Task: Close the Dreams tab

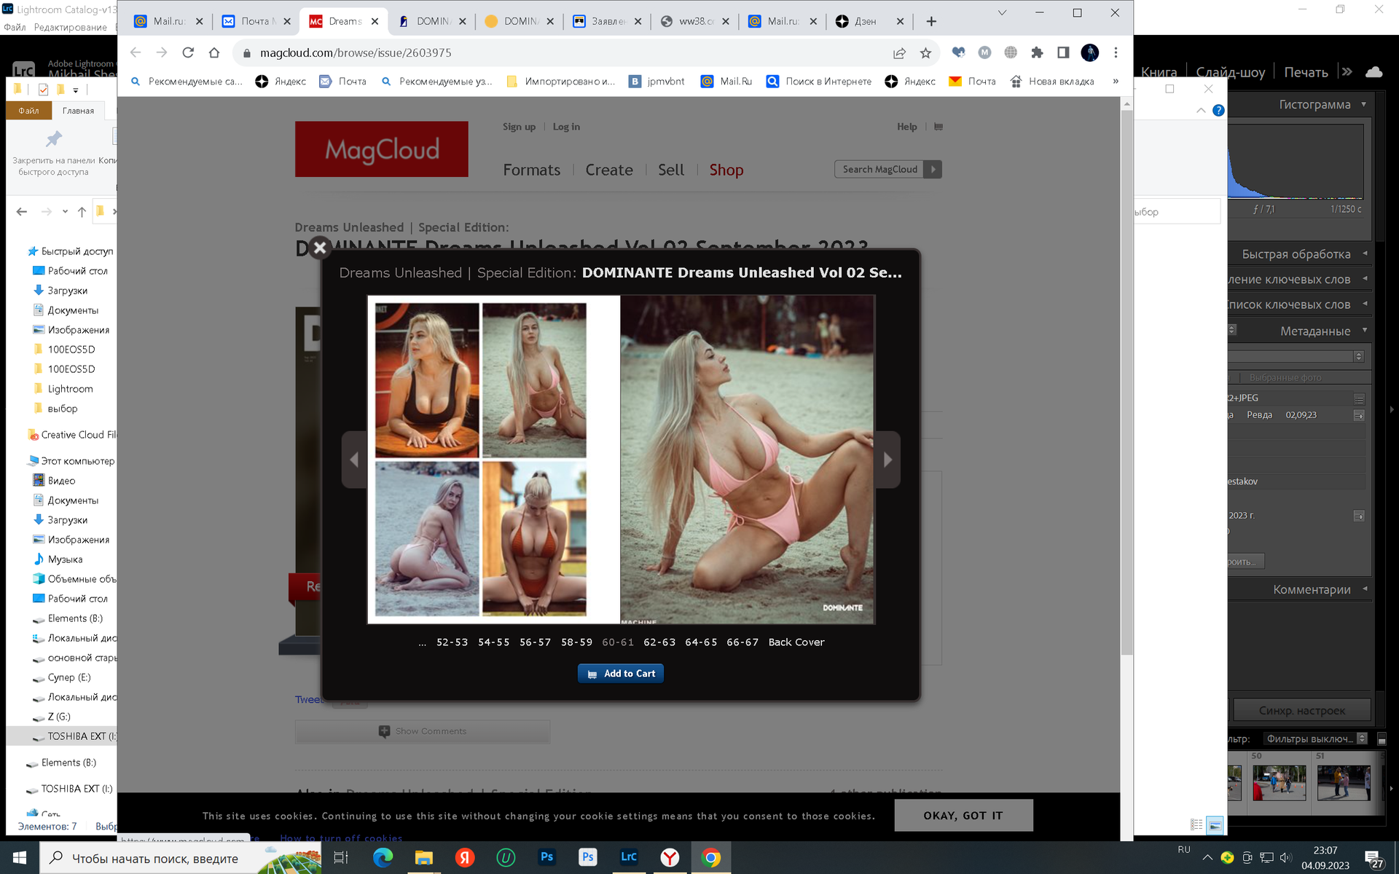Action: point(375,21)
